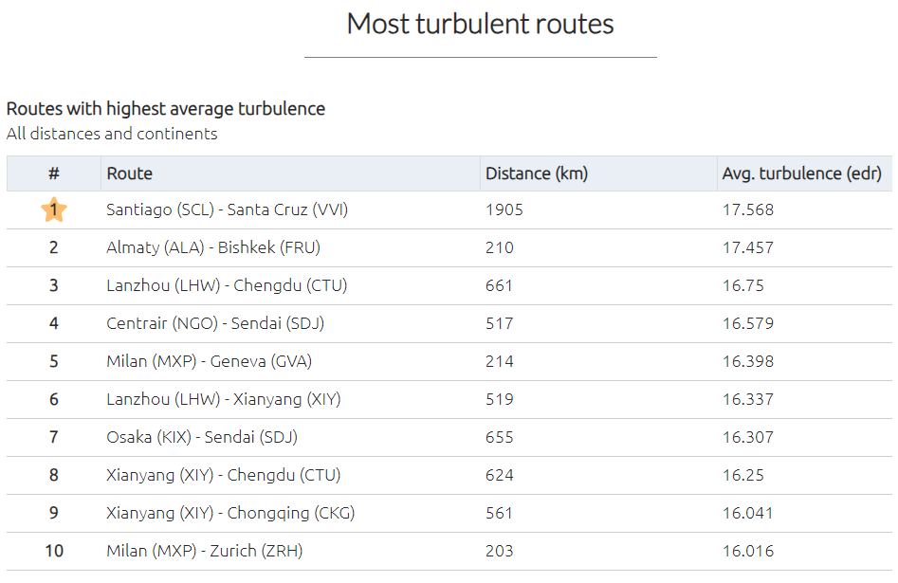Click the 1905 distance value
898x583 pixels.
point(504,210)
